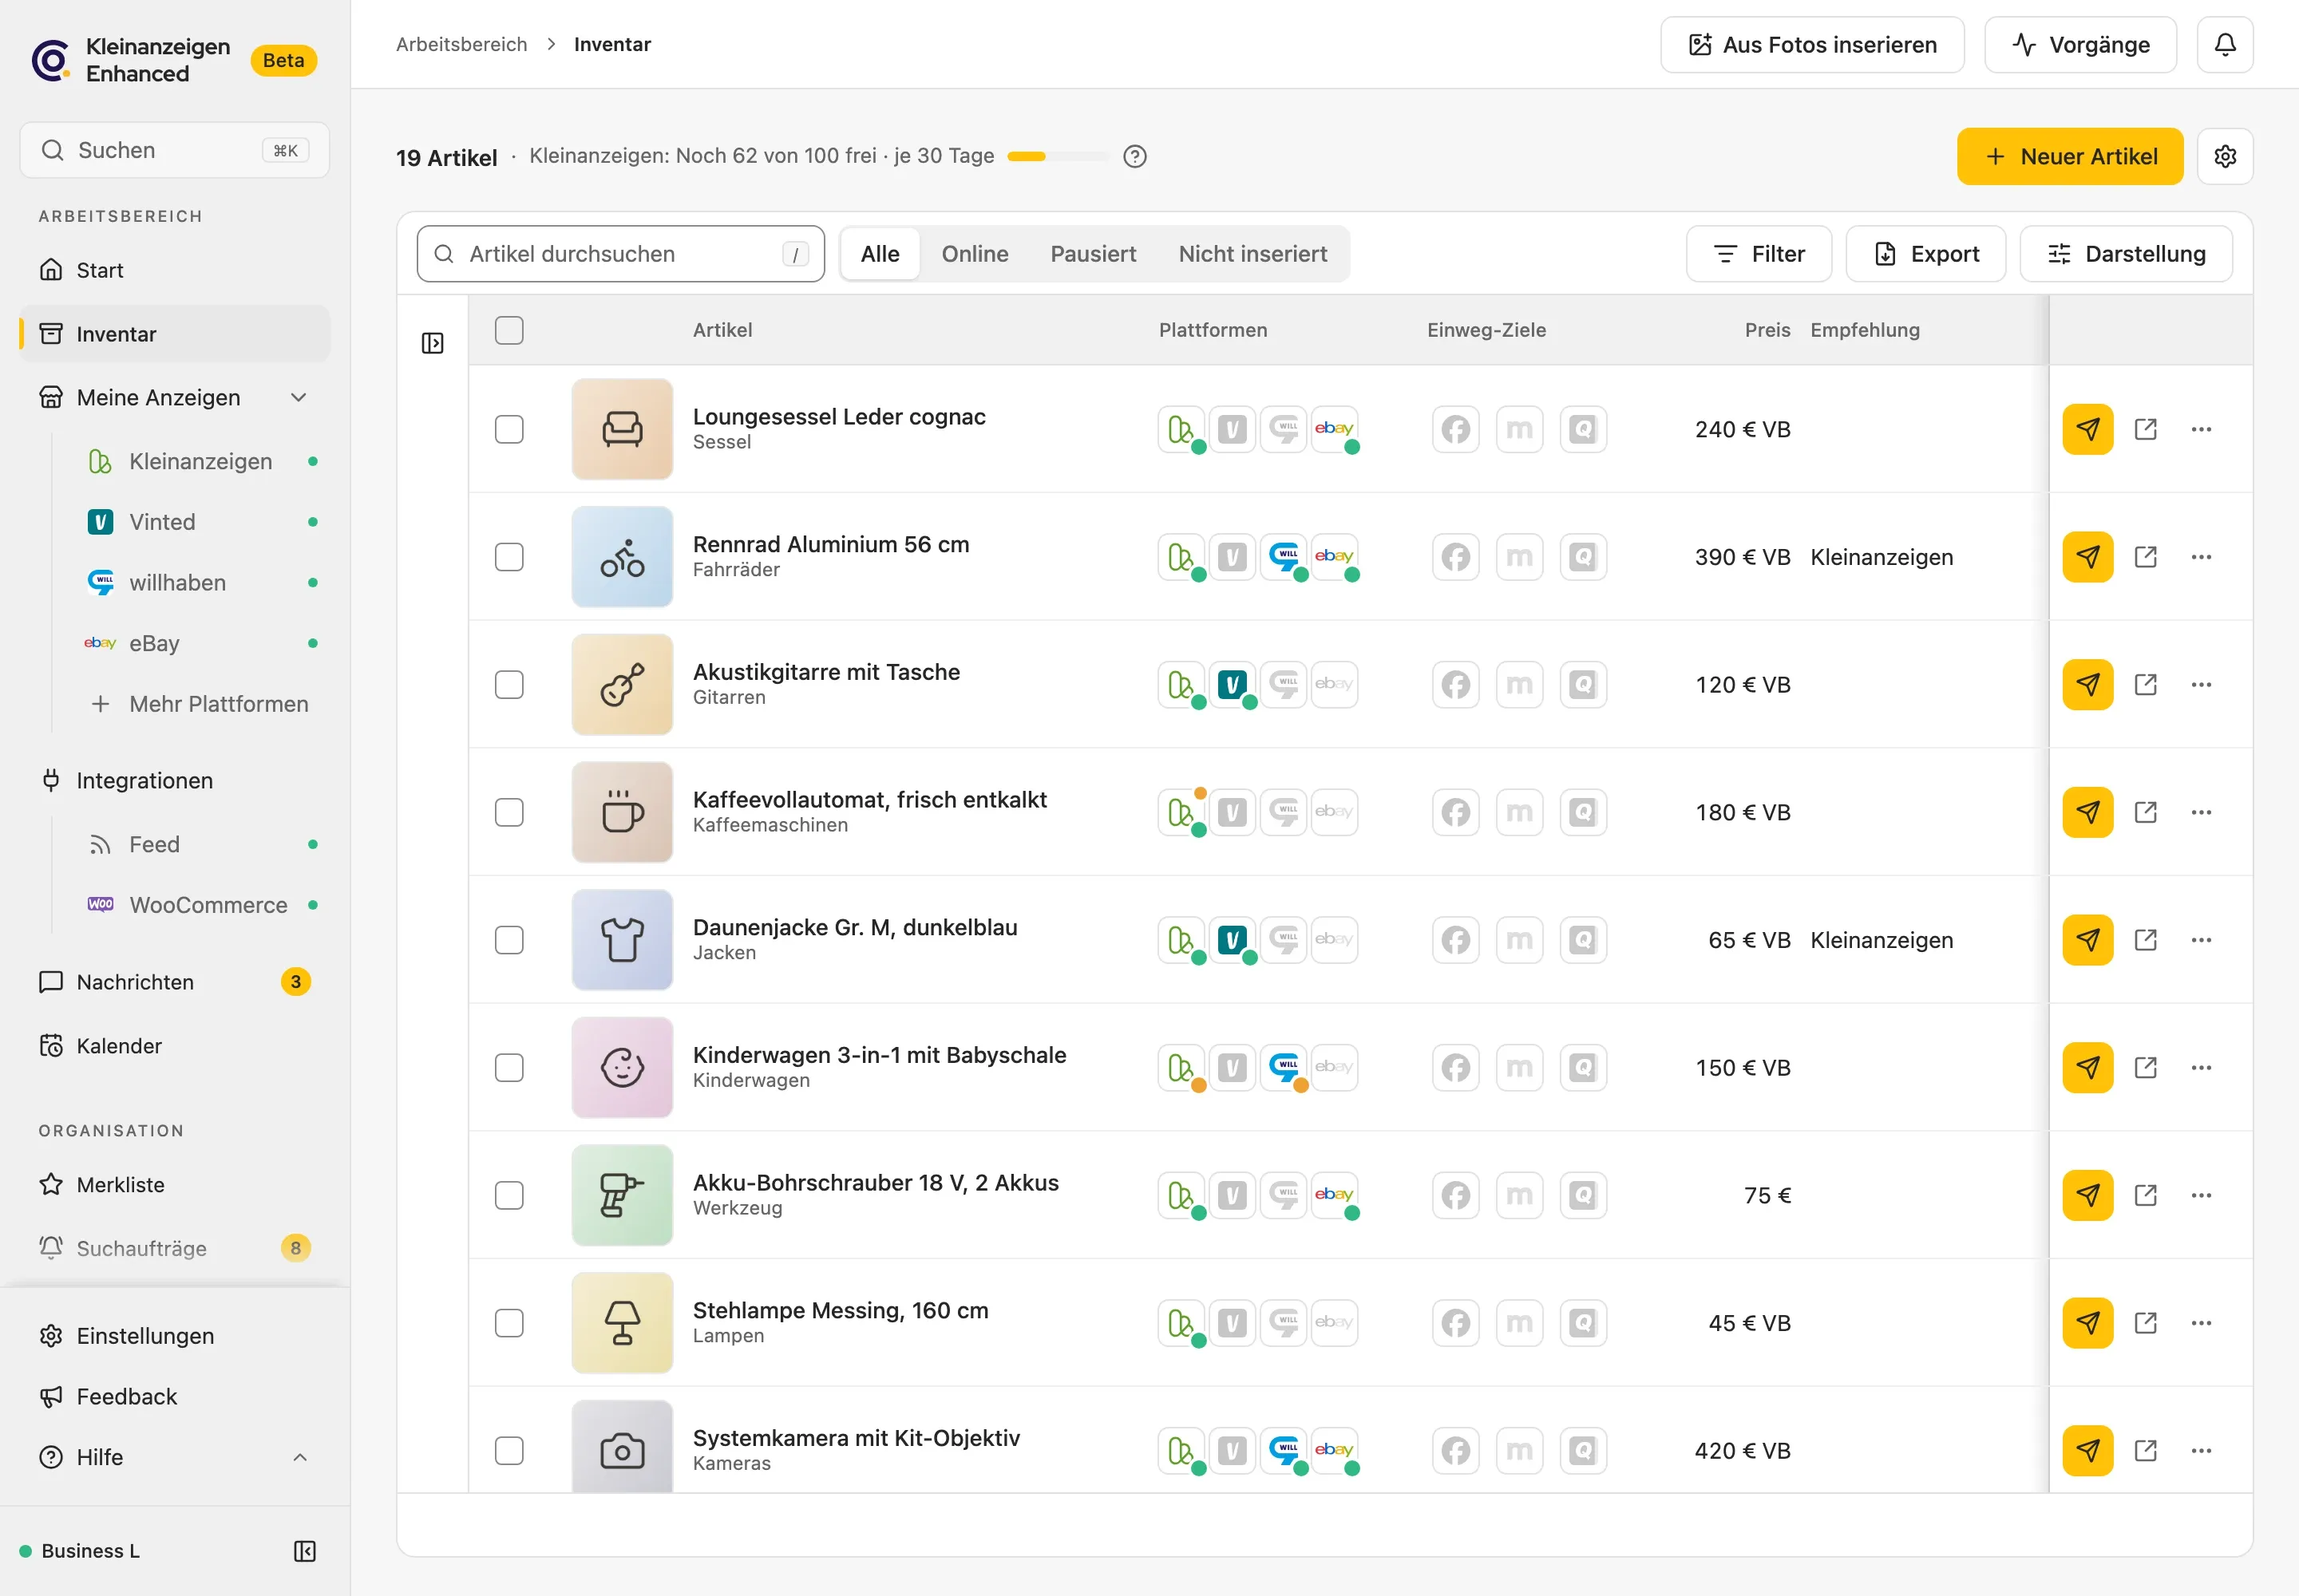Switch to the Pausiert tab

[x=1093, y=254]
